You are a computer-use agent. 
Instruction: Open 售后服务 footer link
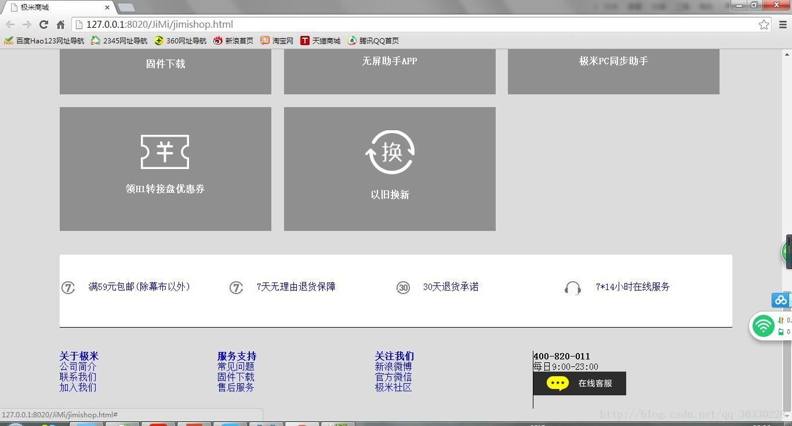coord(235,387)
